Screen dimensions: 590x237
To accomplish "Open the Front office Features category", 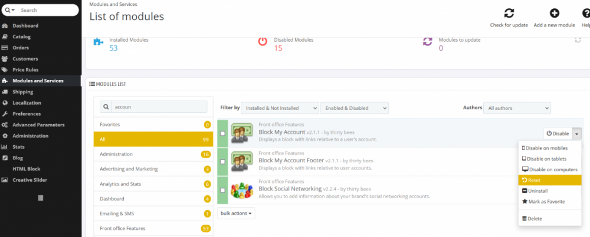I will (x=123, y=228).
